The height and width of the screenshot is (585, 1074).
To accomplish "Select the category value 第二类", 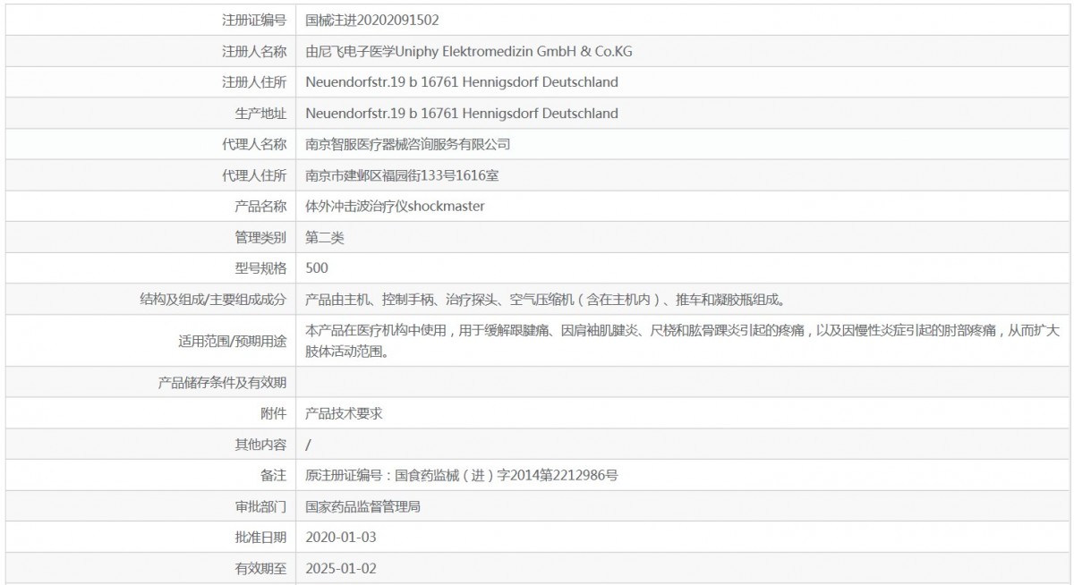I will pyautogui.click(x=324, y=237).
